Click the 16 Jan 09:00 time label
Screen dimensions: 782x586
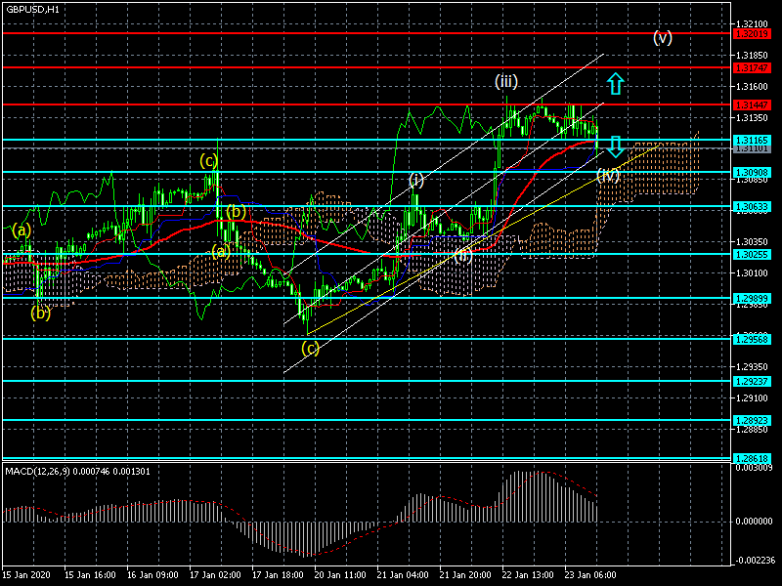[x=152, y=574]
